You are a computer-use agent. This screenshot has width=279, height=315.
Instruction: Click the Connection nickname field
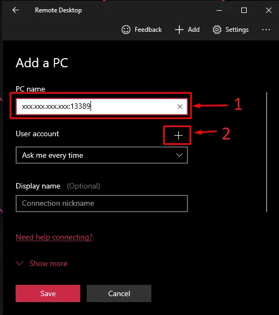pyautogui.click(x=102, y=204)
